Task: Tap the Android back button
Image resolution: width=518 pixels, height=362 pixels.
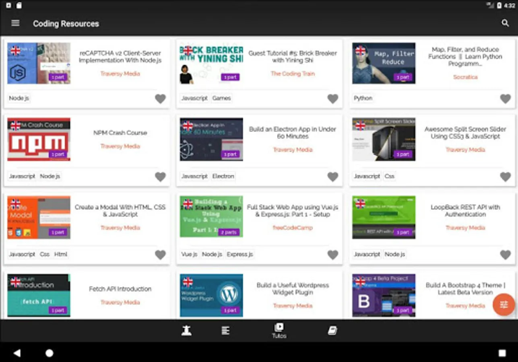Action: click(17, 353)
